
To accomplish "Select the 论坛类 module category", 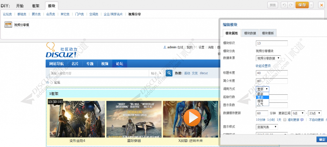I will (7, 14).
